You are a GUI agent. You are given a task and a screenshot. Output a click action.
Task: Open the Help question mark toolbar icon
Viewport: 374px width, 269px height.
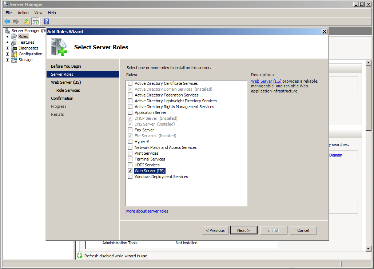click(46, 22)
